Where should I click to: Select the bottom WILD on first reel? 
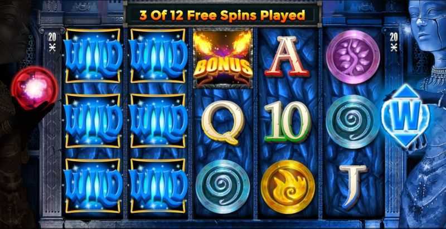(93, 186)
